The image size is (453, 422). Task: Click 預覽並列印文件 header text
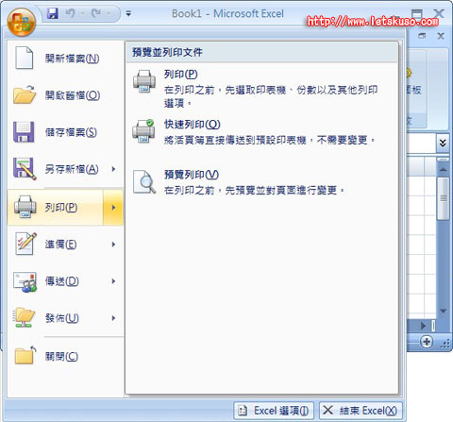click(167, 52)
